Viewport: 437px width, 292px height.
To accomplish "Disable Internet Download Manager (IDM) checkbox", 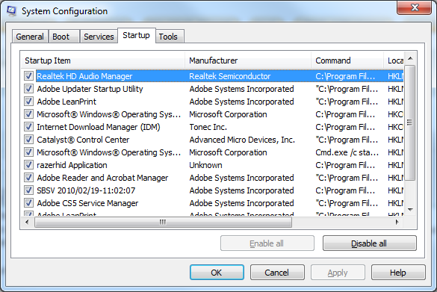I will [x=28, y=127].
